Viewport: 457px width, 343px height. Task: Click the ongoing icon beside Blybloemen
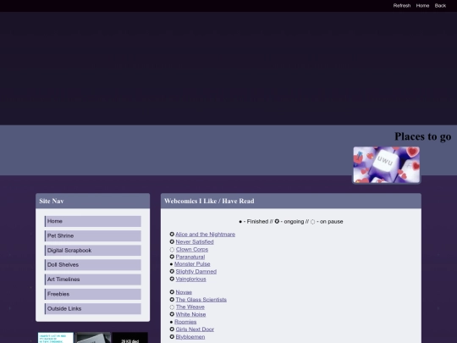pyautogui.click(x=172, y=337)
